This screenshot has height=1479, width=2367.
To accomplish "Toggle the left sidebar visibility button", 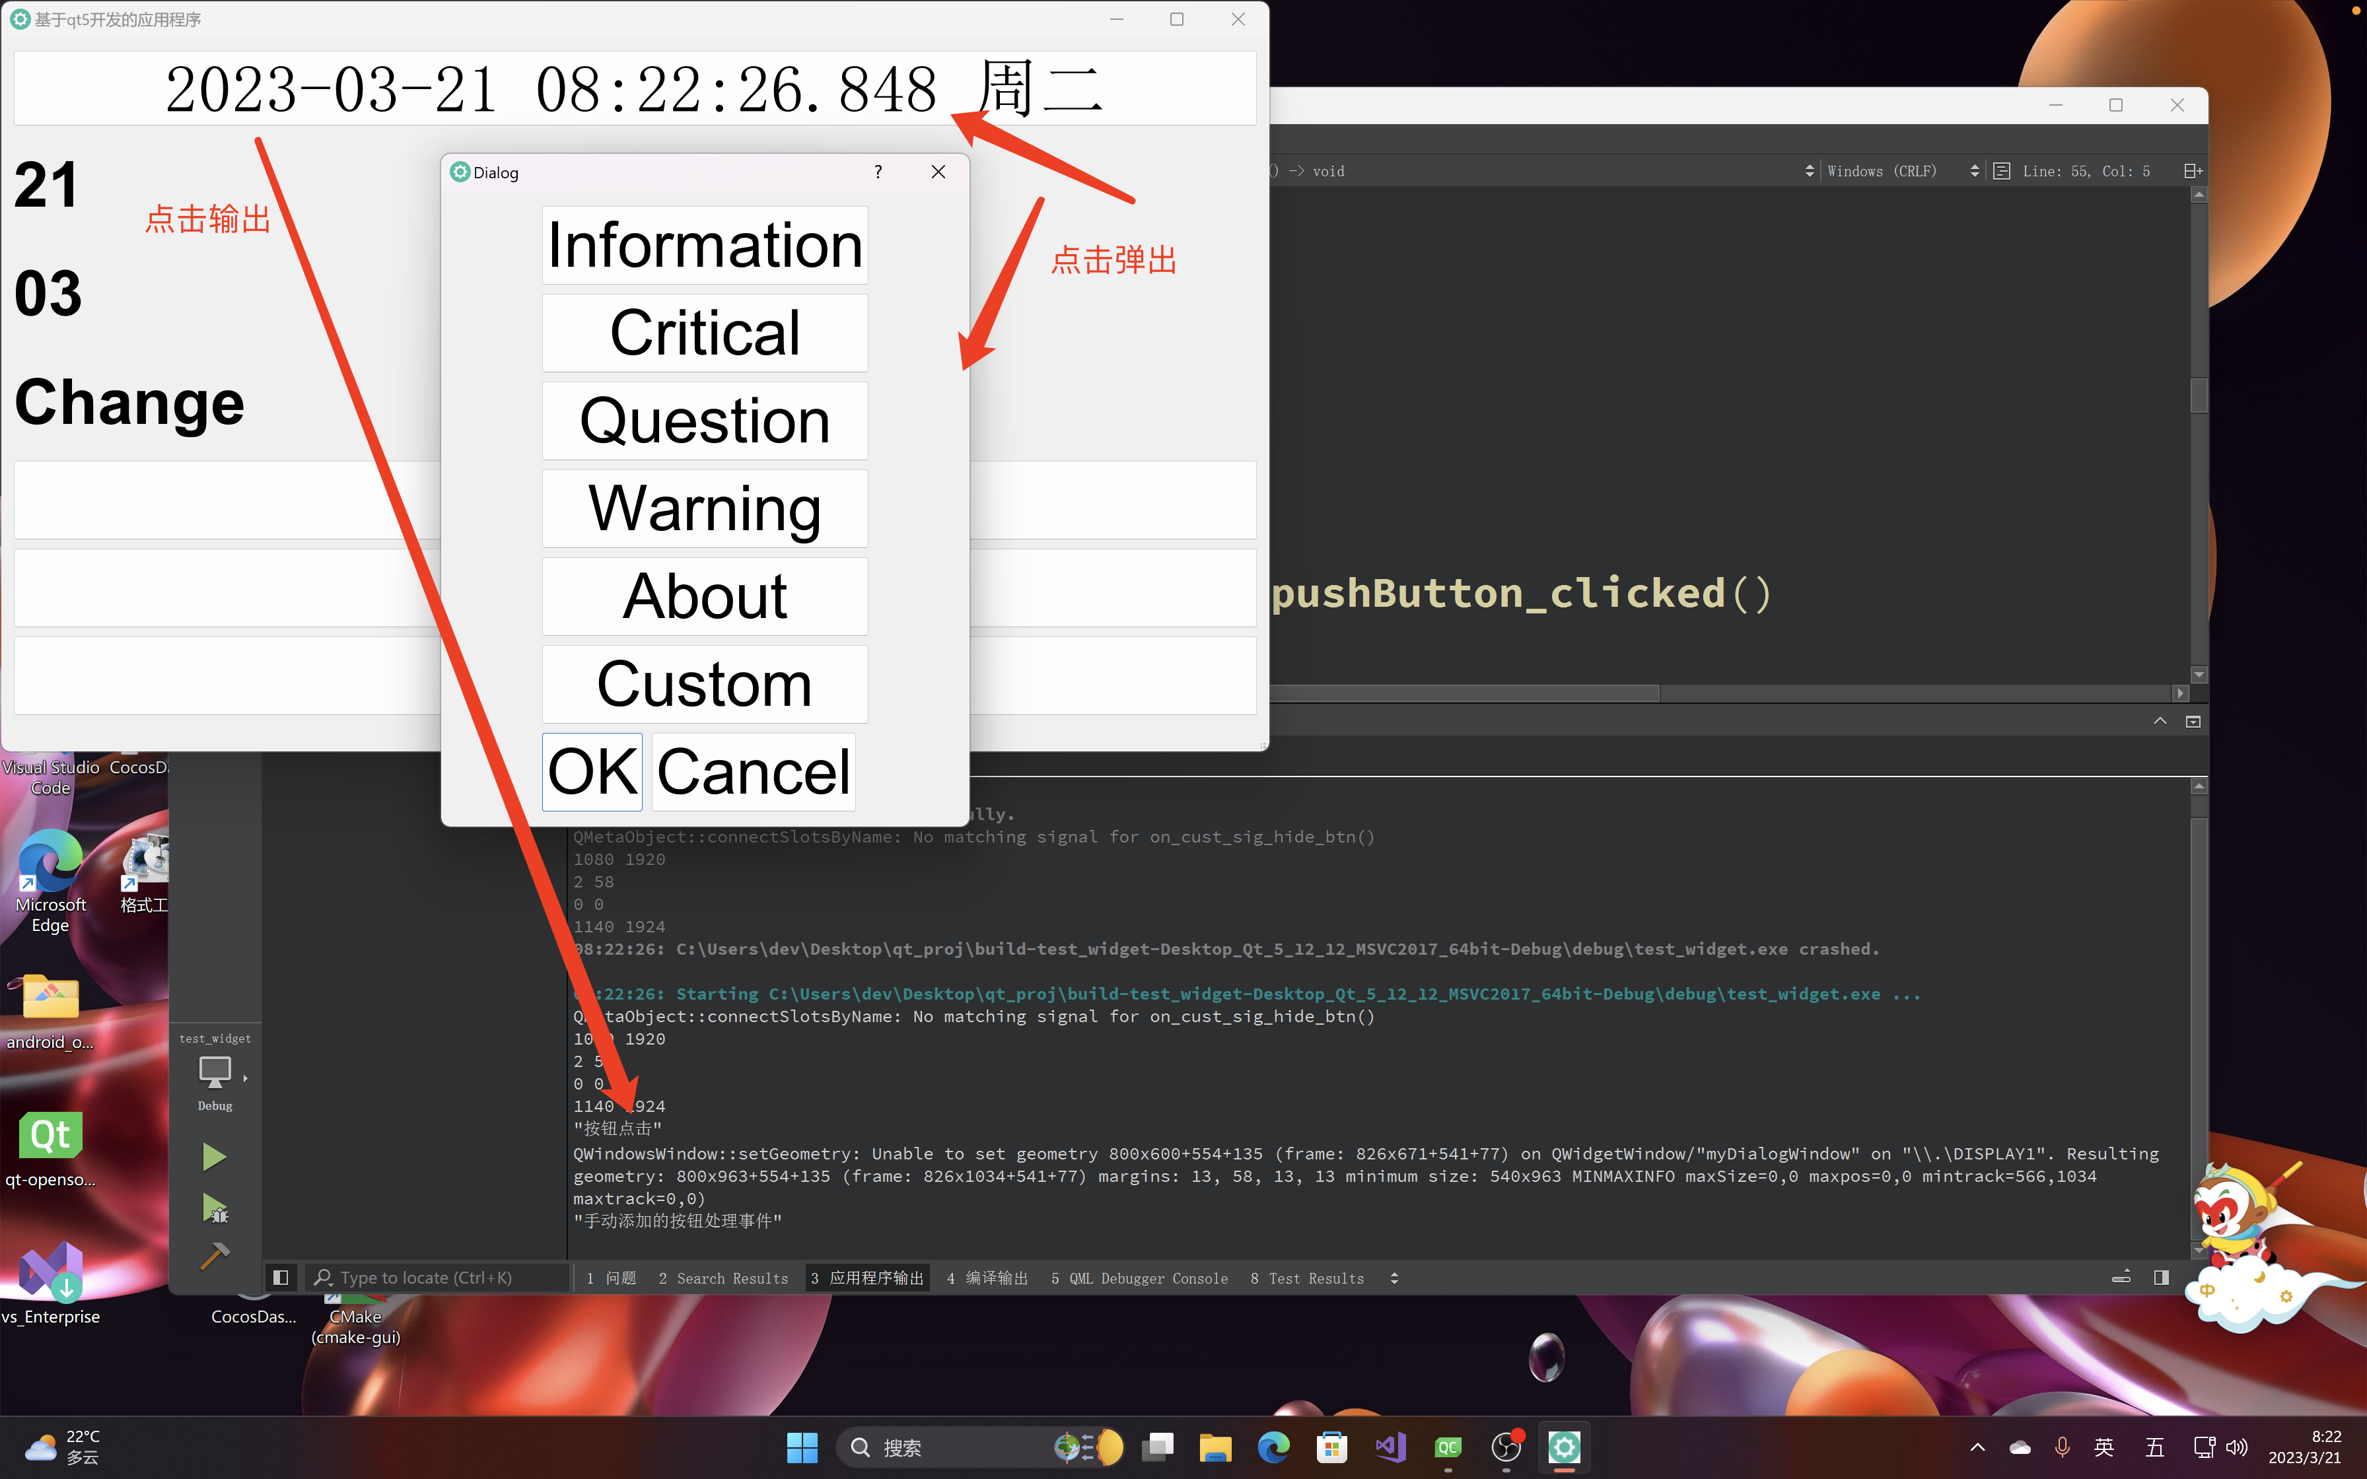I will click(x=281, y=1278).
